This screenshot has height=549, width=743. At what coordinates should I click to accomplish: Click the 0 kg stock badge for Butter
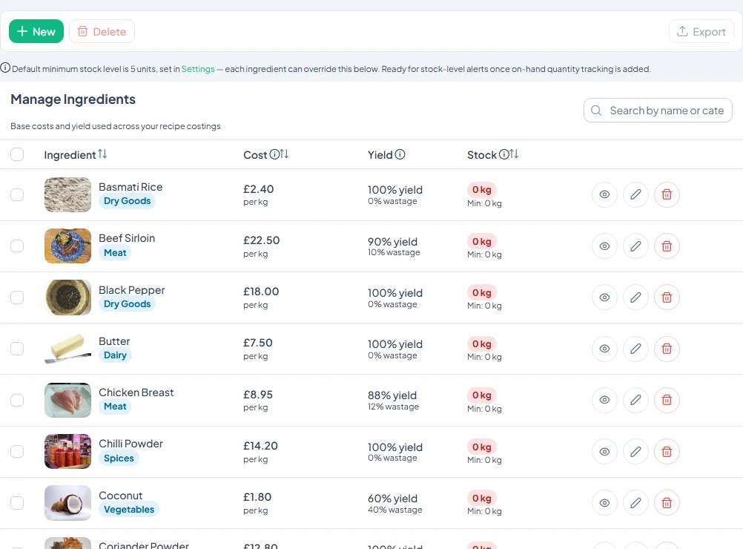click(482, 343)
